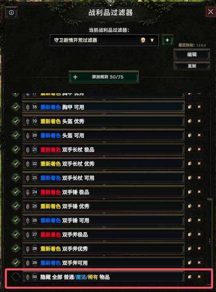
Task: Delete rule 21 双手长杖 极品
Action: [199, 150]
